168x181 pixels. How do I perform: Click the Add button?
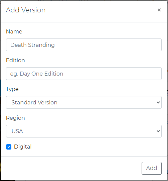tap(152, 168)
